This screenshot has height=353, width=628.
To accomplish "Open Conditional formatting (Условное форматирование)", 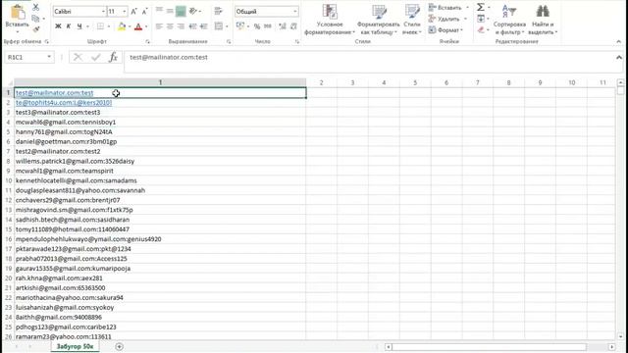I will [330, 20].
